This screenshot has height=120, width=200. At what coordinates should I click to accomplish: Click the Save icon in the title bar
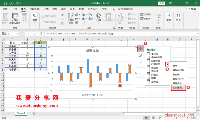[x=5, y=3]
